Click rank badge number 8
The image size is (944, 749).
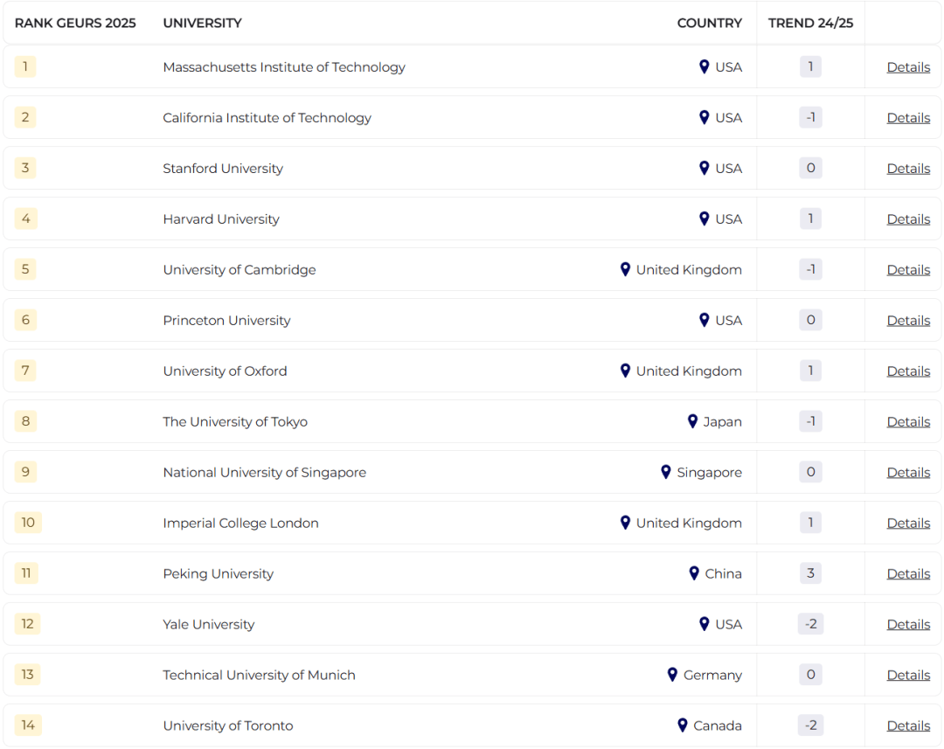click(x=25, y=421)
